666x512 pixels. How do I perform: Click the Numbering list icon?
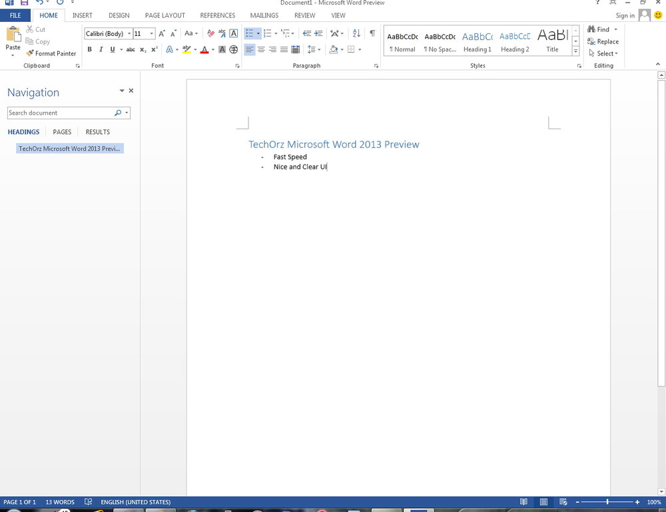(268, 33)
